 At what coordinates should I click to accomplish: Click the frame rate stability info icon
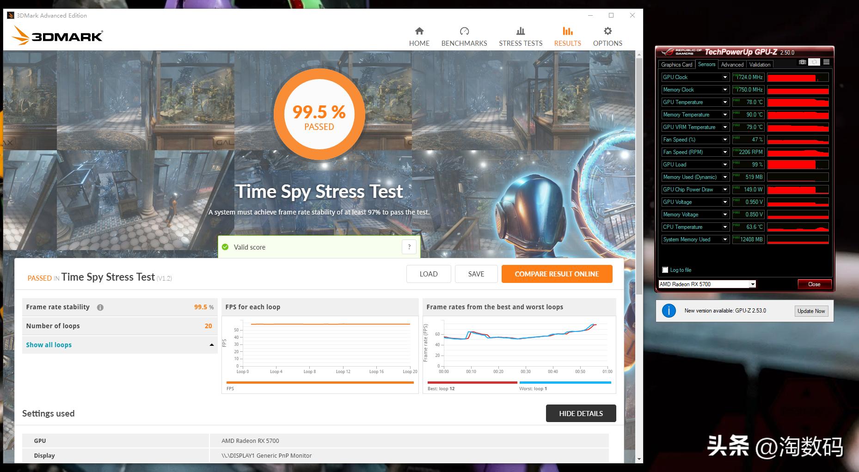point(100,307)
